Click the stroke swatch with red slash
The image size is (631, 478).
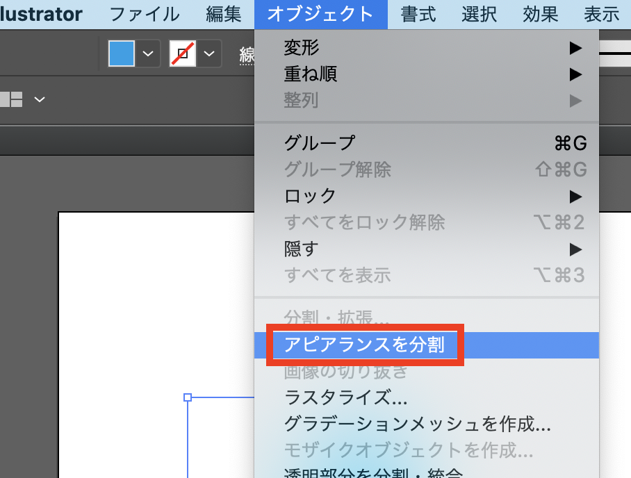[x=182, y=53]
